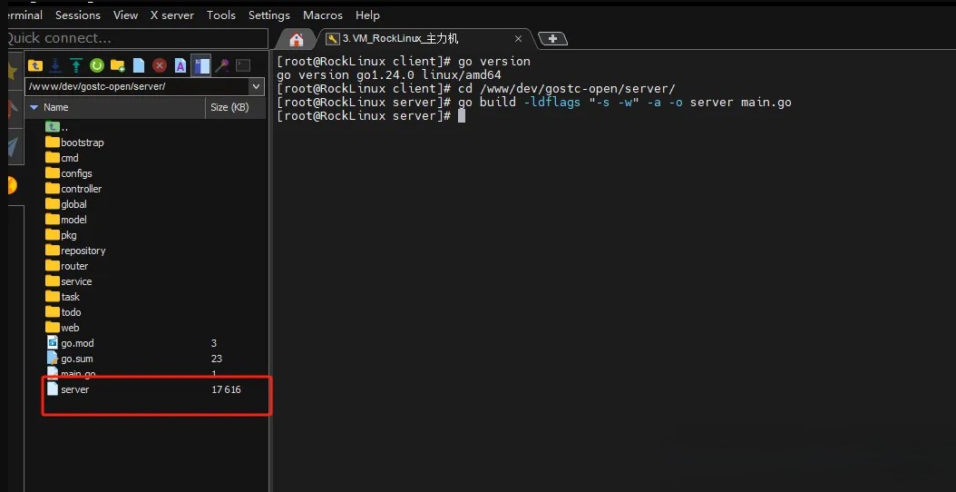Screen dimensions: 956x492
Task: Download selected files with the blue arrow icon
Action: [55, 65]
